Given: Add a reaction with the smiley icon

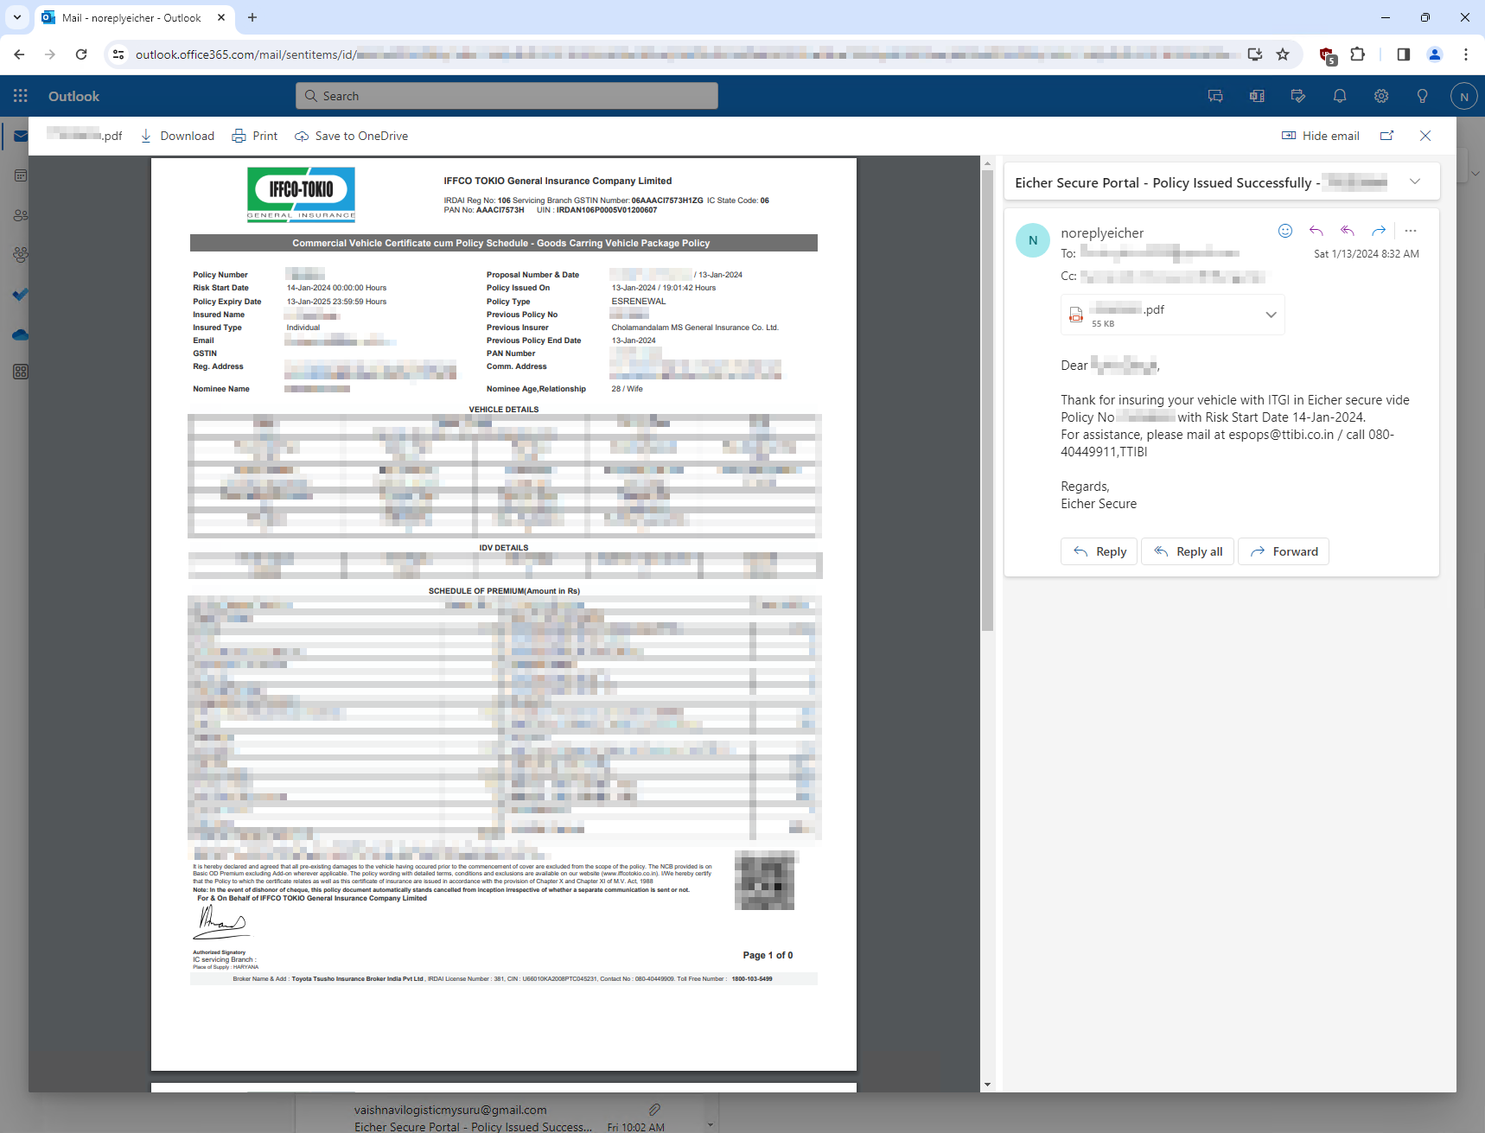Looking at the screenshot, I should coord(1285,231).
